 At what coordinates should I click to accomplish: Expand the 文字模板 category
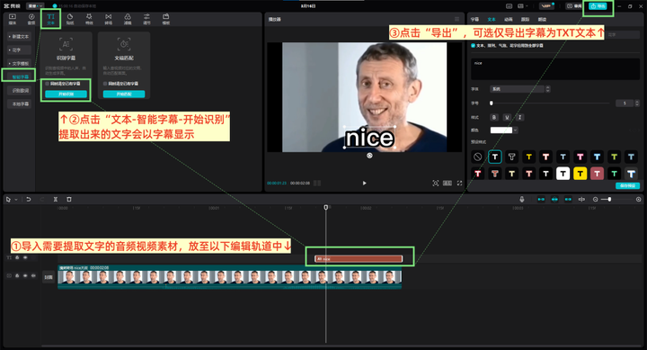click(19, 64)
